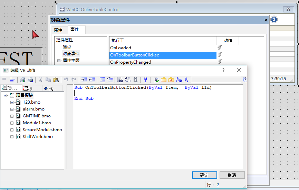Screen dimensions: 299x190
Task: Click the 确定 button
Action: click(x=204, y=175)
